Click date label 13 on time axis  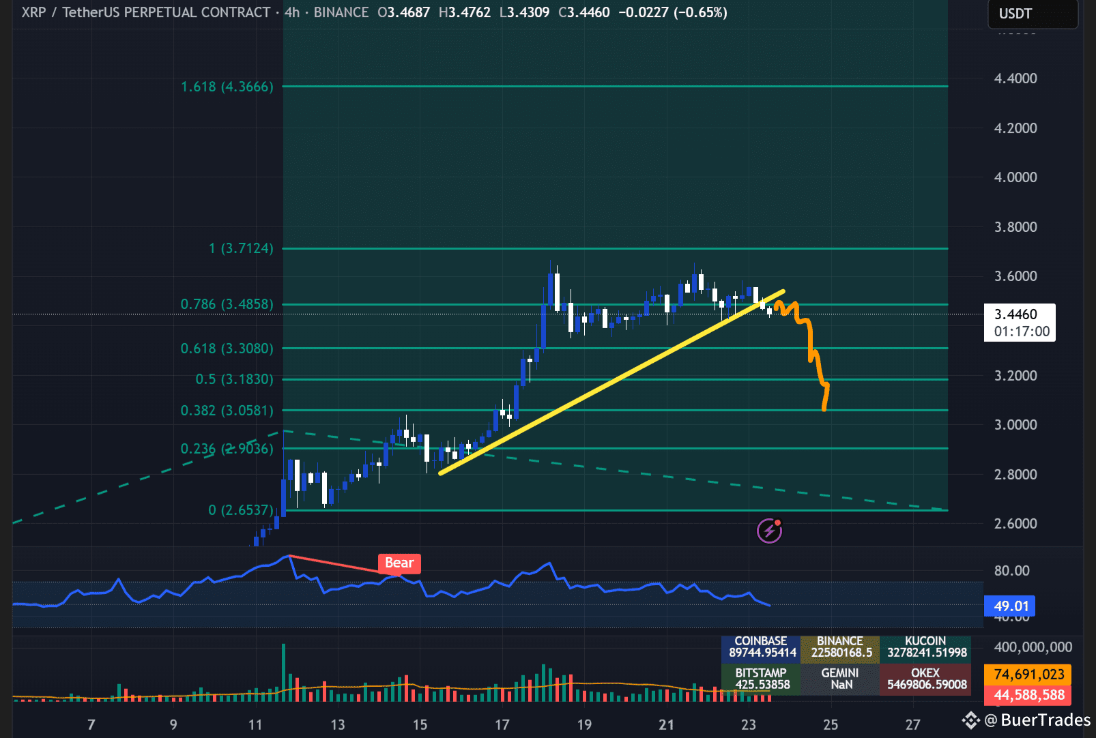point(338,724)
